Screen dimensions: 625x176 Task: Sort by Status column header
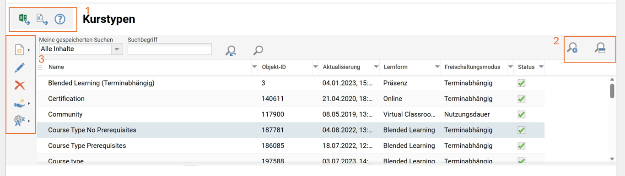pos(526,67)
